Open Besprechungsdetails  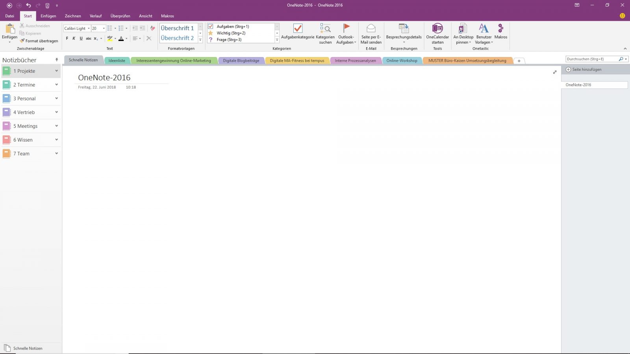[x=404, y=33]
